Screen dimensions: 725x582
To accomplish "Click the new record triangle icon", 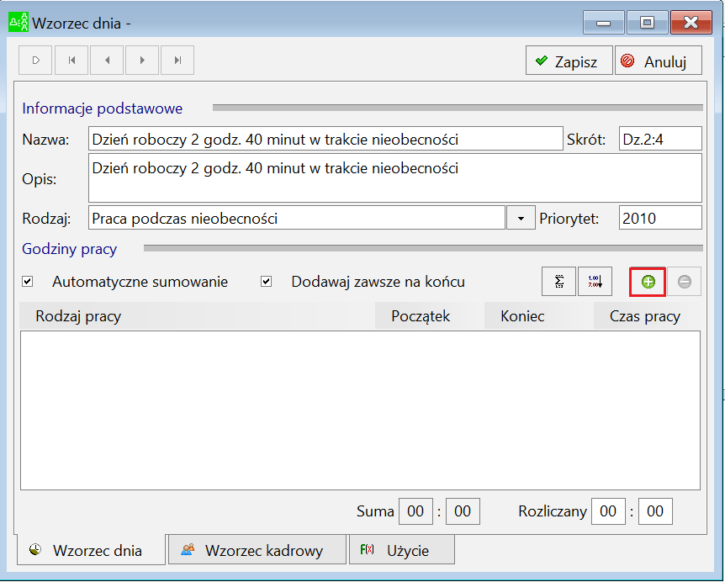I will [35, 60].
